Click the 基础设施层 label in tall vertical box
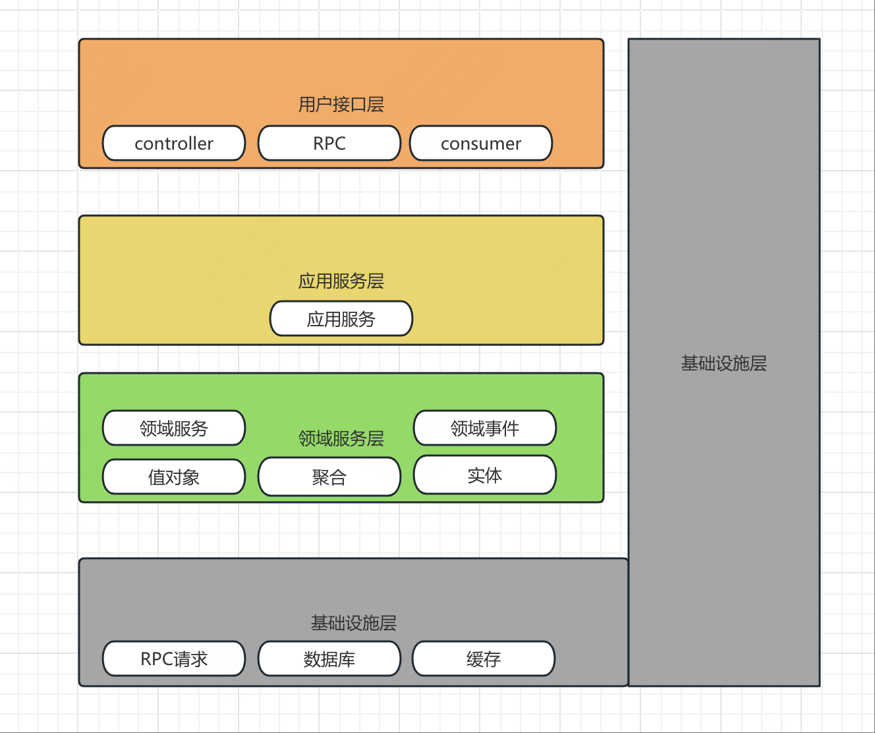The height and width of the screenshot is (733, 875). pos(724,363)
